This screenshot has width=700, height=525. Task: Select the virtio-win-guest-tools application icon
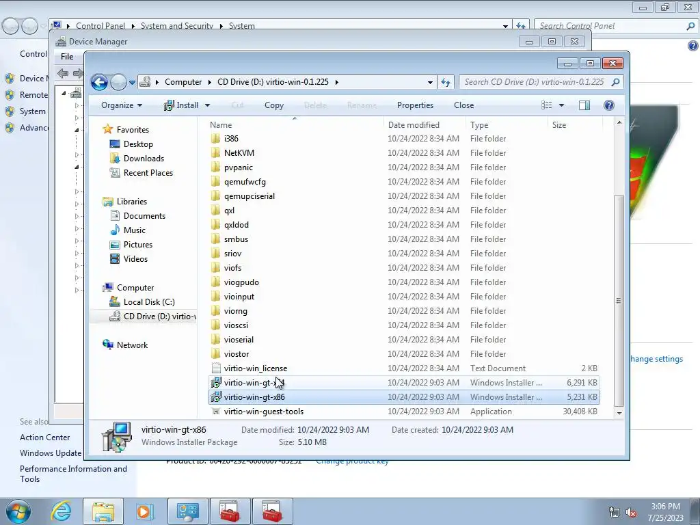(216, 412)
